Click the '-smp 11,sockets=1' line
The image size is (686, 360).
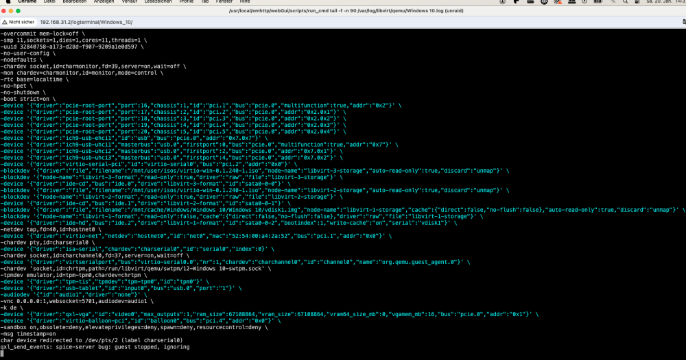coord(73,40)
